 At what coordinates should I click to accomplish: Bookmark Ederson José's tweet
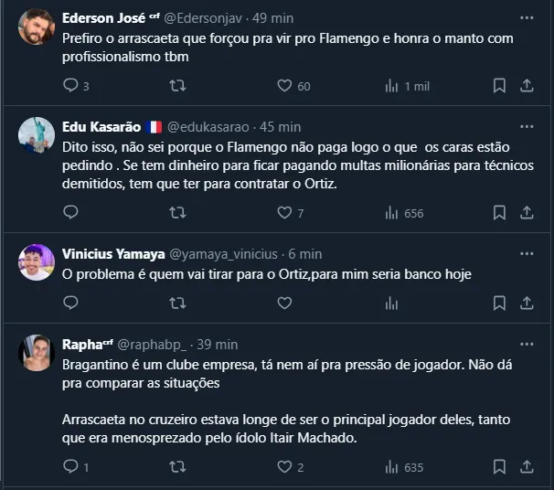click(499, 86)
